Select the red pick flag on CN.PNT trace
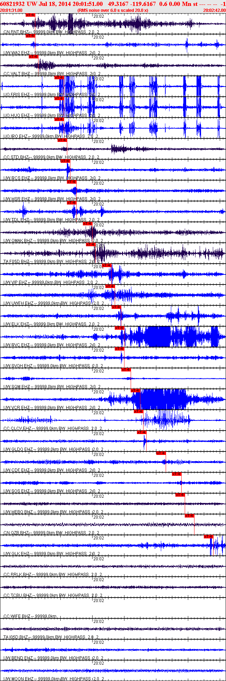This screenshot has height=681, width=226. click(31, 15)
